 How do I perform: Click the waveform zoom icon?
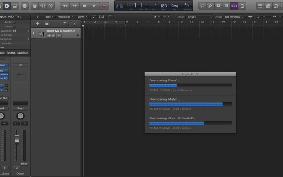(250, 17)
